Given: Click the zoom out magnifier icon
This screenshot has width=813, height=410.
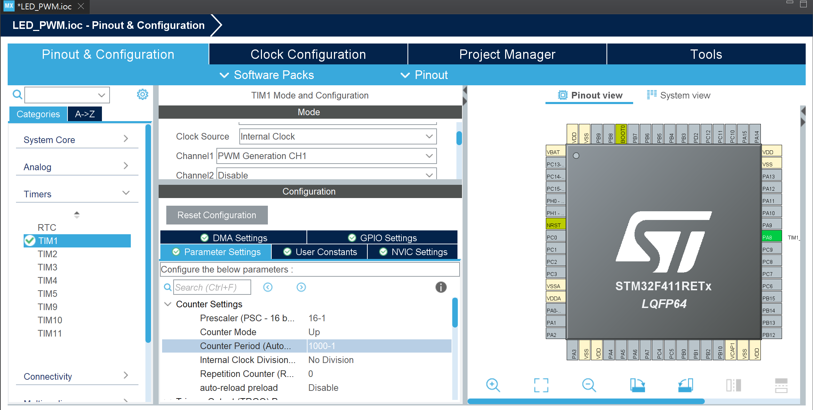Looking at the screenshot, I should coord(589,385).
